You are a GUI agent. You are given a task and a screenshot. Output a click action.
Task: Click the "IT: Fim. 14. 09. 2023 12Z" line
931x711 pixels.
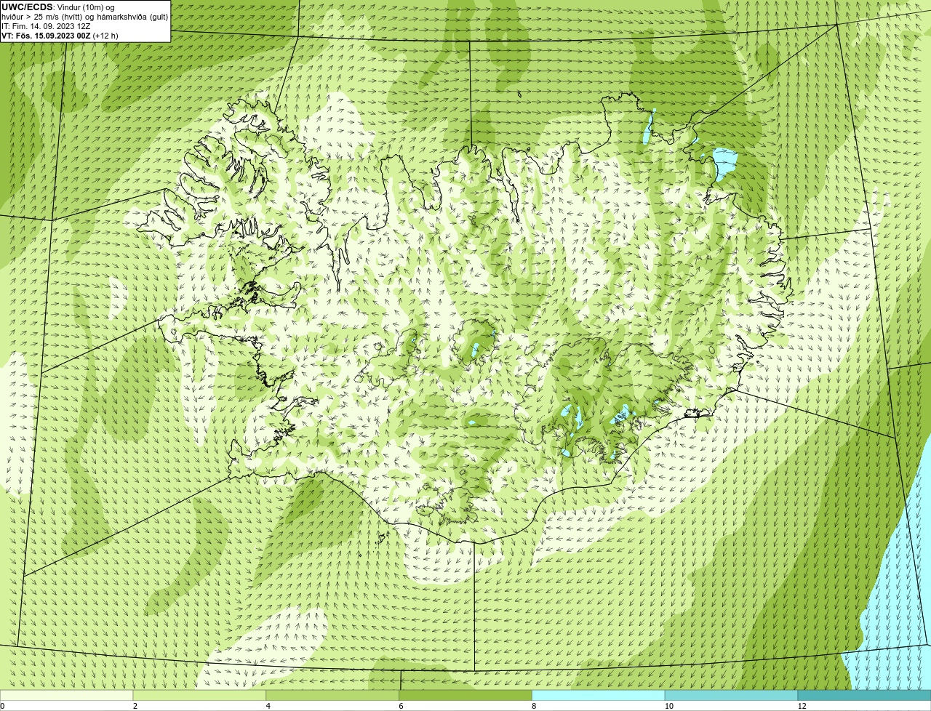pos(46,26)
